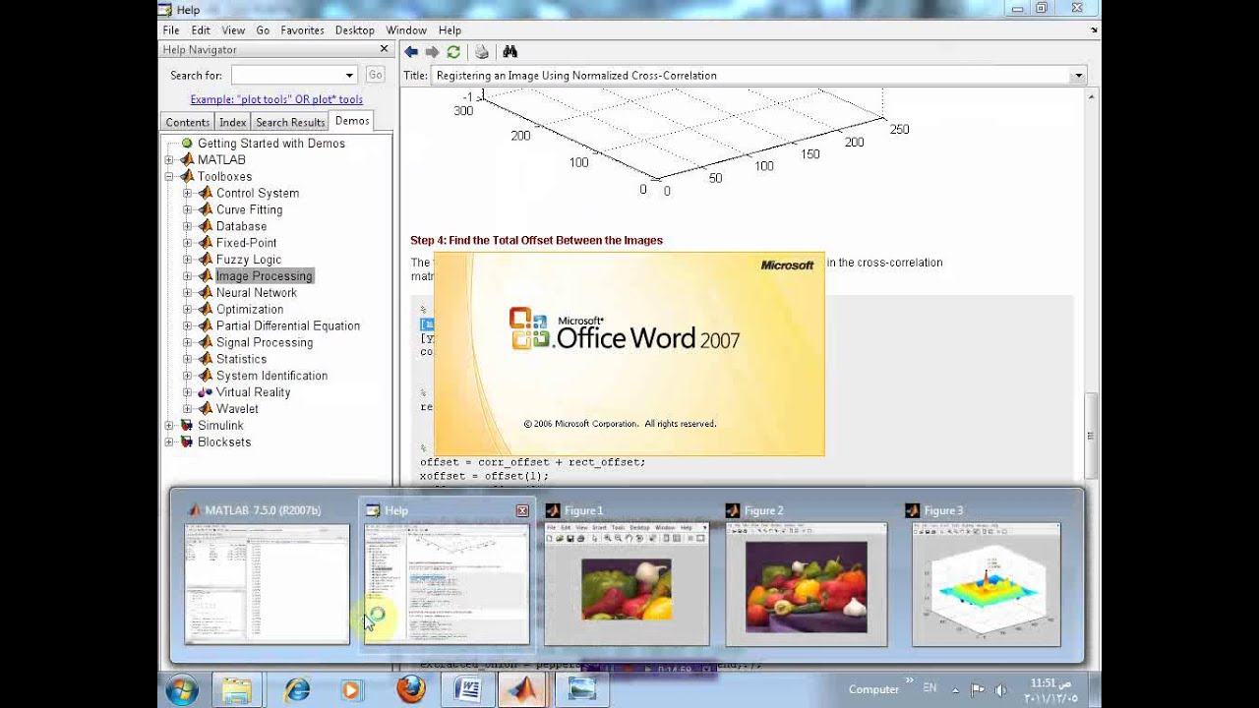Select Statistics toolbox item

coord(241,360)
